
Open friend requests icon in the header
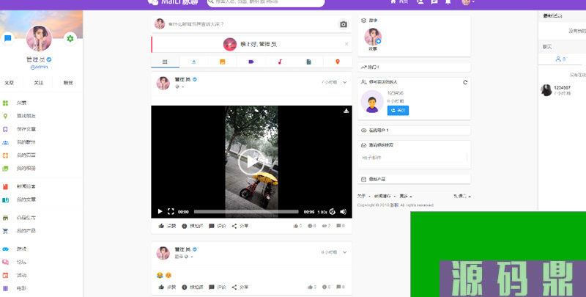click(420, 2)
